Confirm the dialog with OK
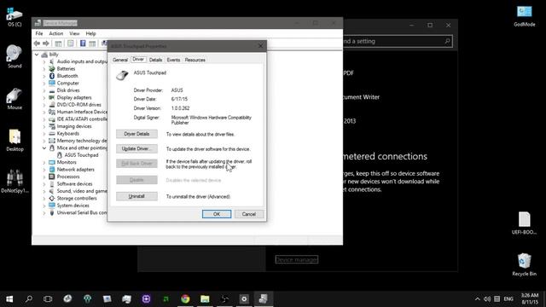Image resolution: width=546 pixels, height=307 pixels. pos(217,214)
